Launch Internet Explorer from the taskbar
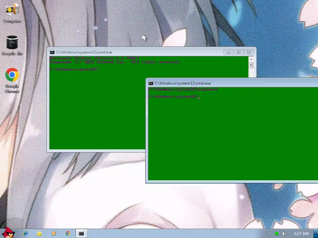This screenshot has width=318, height=238. [25, 233]
